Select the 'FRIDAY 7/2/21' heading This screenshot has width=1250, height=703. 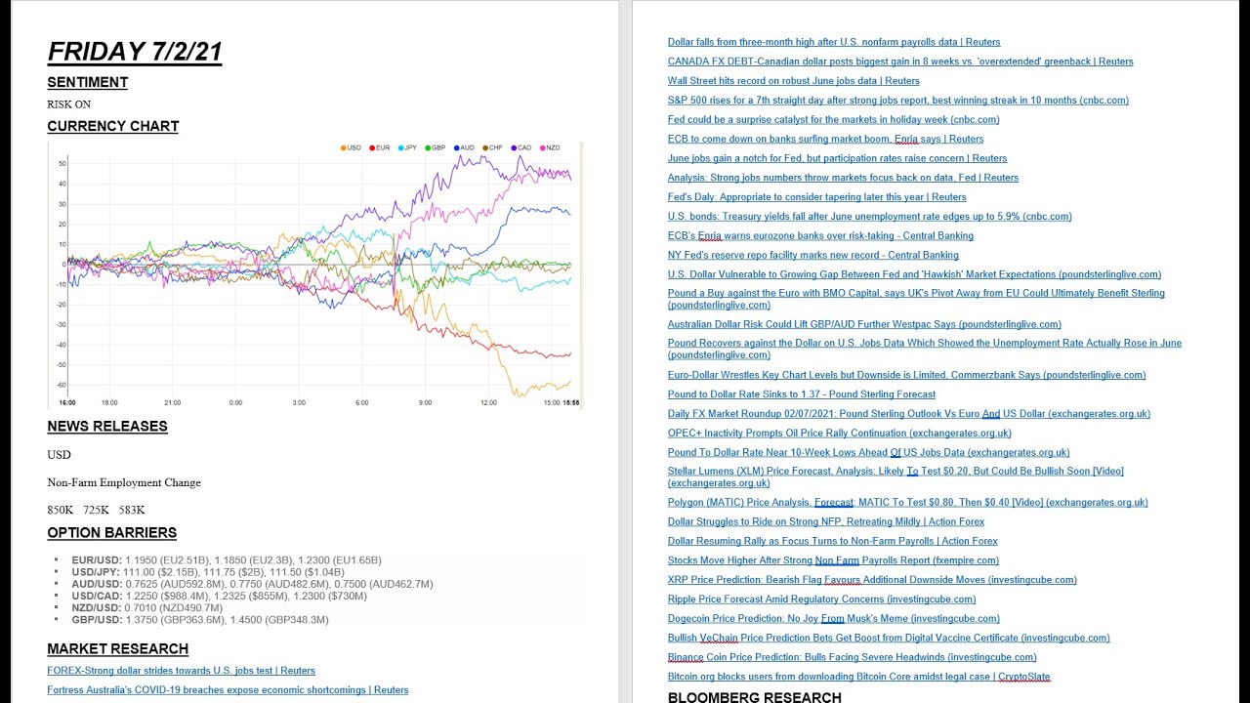pos(135,52)
